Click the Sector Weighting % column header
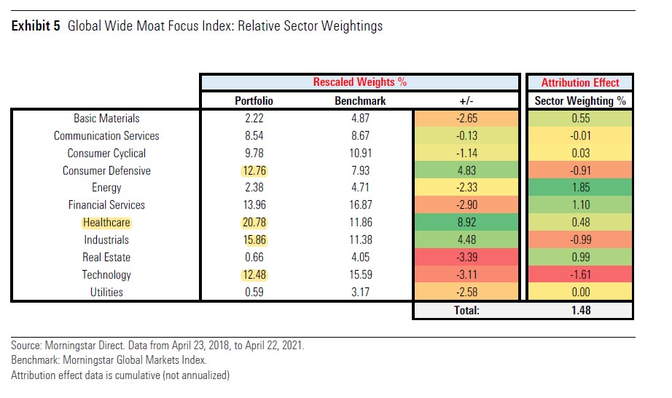The width and height of the screenshot is (672, 398). [580, 100]
